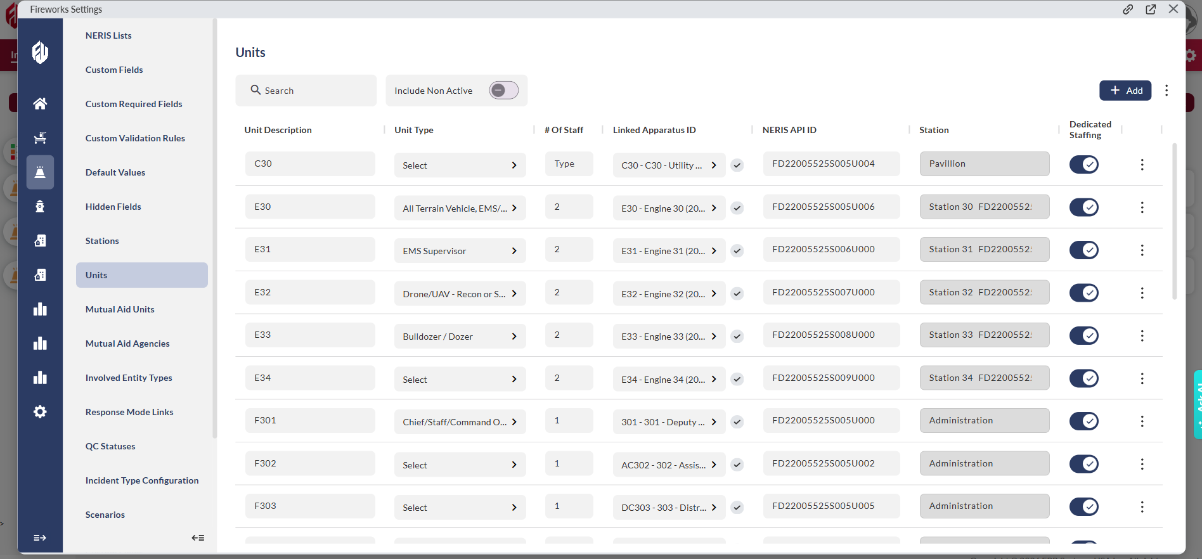The width and height of the screenshot is (1202, 559).
Task: Turn off Dedicated Staffing for F301
Action: click(1083, 421)
